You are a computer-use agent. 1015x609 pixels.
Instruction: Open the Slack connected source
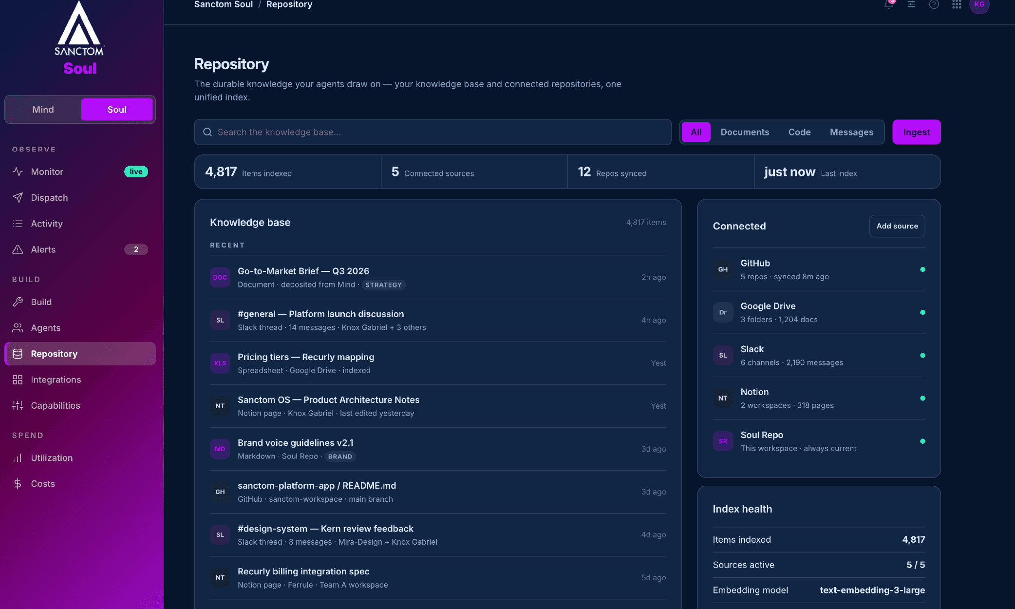click(819, 355)
